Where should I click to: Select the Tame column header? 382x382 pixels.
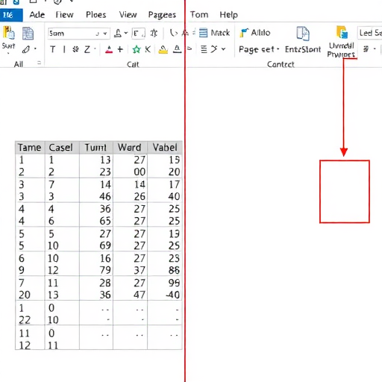click(x=30, y=148)
